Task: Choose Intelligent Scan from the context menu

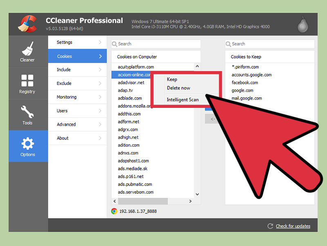Action: [183, 100]
